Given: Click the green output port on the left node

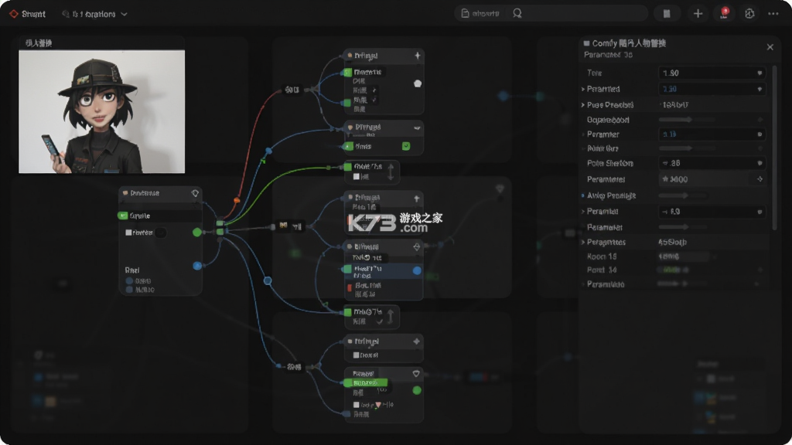Looking at the screenshot, I should click(197, 232).
